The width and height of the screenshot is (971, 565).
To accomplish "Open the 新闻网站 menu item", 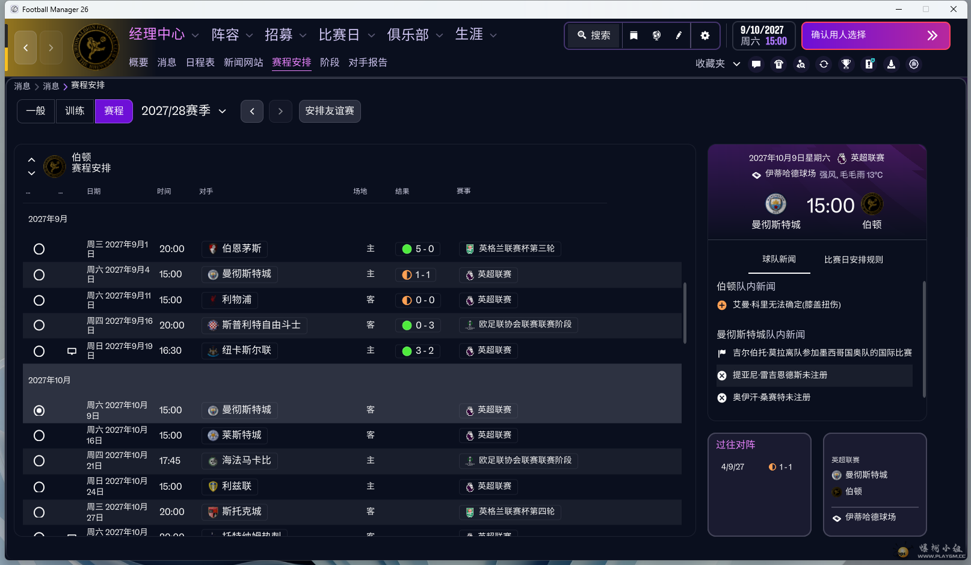I will pyautogui.click(x=243, y=62).
